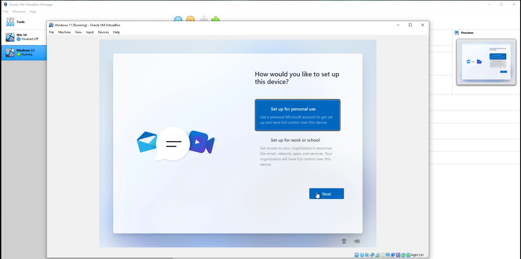This screenshot has height=259, width=521.
Task: Click the keyboard capture arrow icon
Action: [408, 255]
